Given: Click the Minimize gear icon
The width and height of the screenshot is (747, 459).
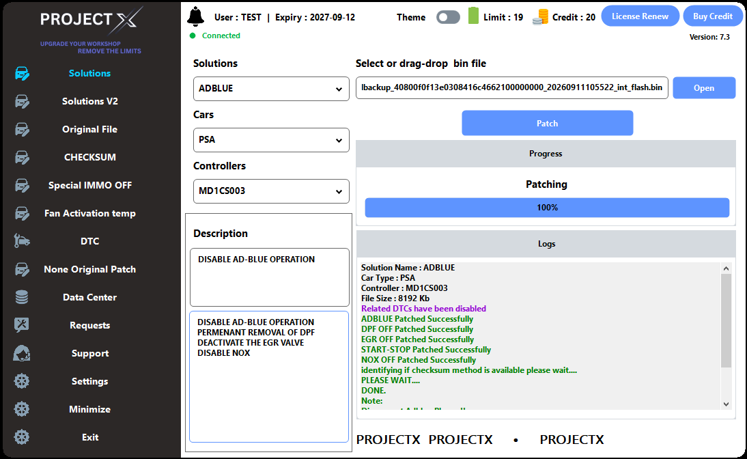Looking at the screenshot, I should (x=22, y=409).
